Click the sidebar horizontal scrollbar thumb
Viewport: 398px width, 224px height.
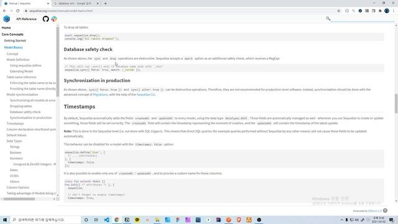(x=19, y=199)
